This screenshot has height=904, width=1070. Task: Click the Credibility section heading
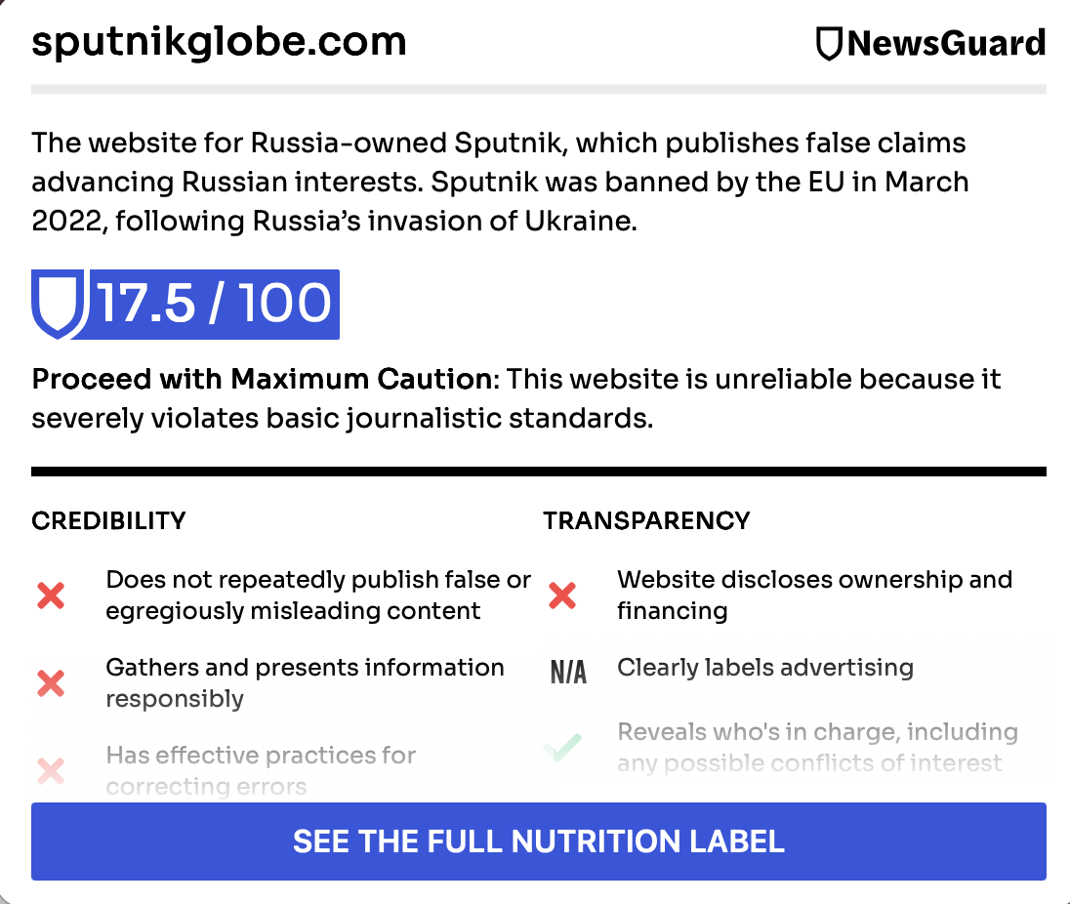pyautogui.click(x=108, y=520)
